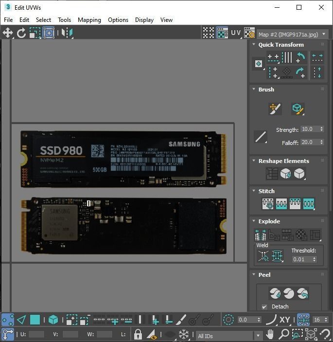Open the Select menu
333x342 pixels.
click(43, 20)
